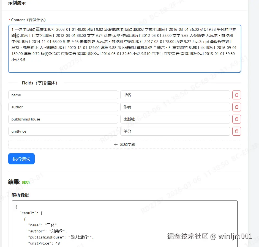Delete the publishingHouse field row
Viewport: 259px width, 247px height.
tap(236, 119)
